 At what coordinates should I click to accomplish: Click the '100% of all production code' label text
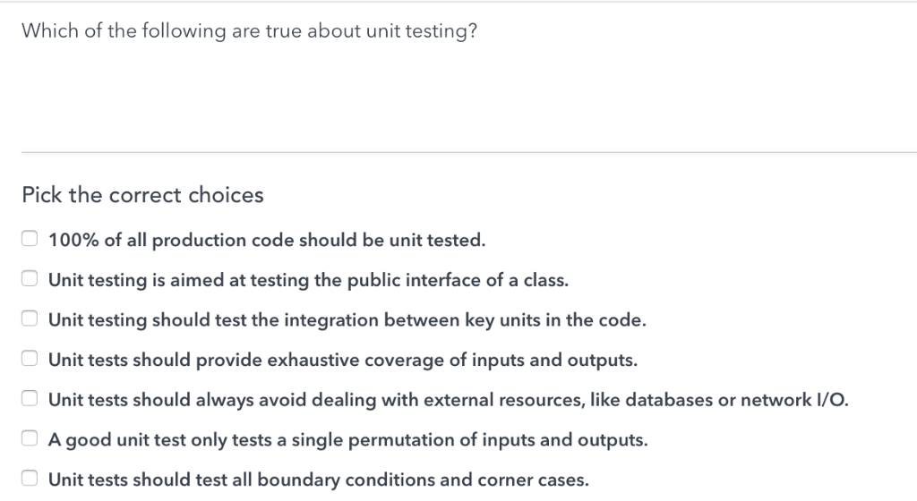(267, 240)
